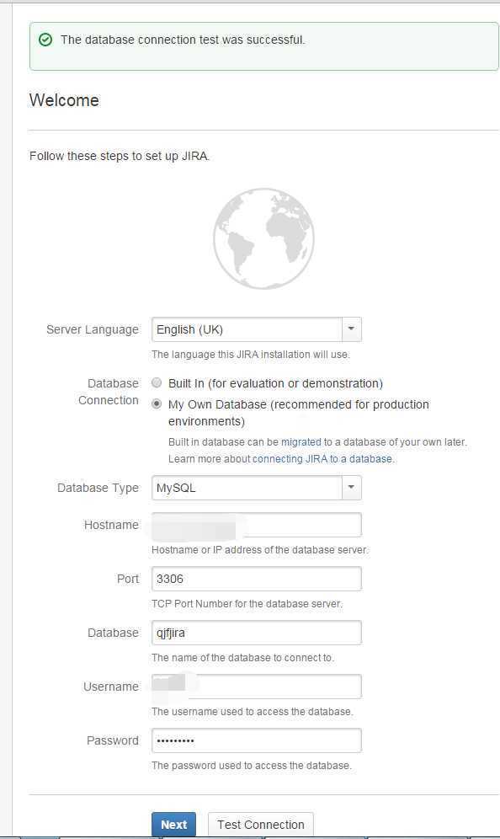Click 'The name of the database to connect to.'
Screen dimensions: 500x839
242,657
